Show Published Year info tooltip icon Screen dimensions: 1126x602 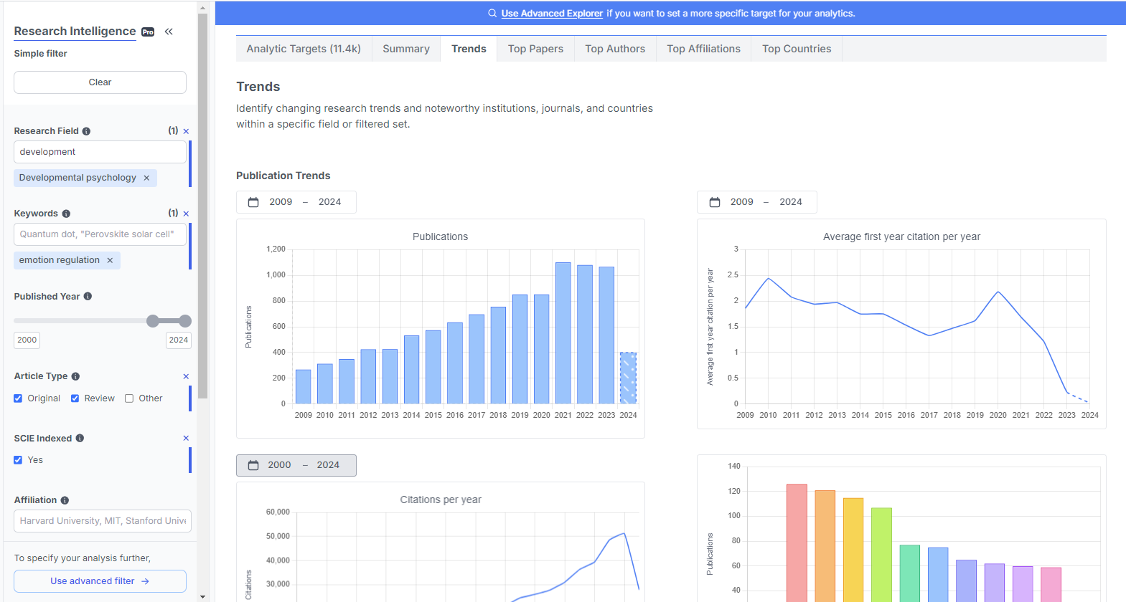88,297
